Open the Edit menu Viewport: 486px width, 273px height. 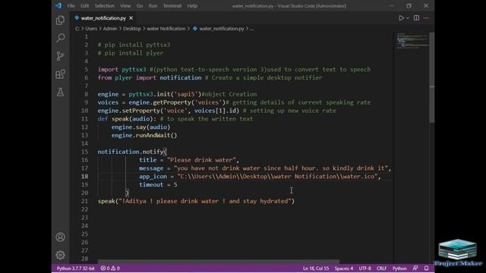[x=84, y=5]
